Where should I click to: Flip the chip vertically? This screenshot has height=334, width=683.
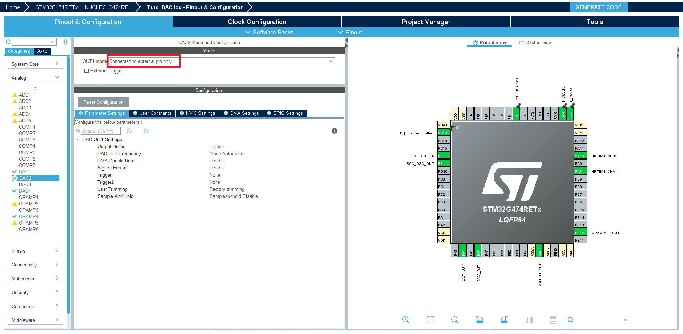click(x=553, y=320)
